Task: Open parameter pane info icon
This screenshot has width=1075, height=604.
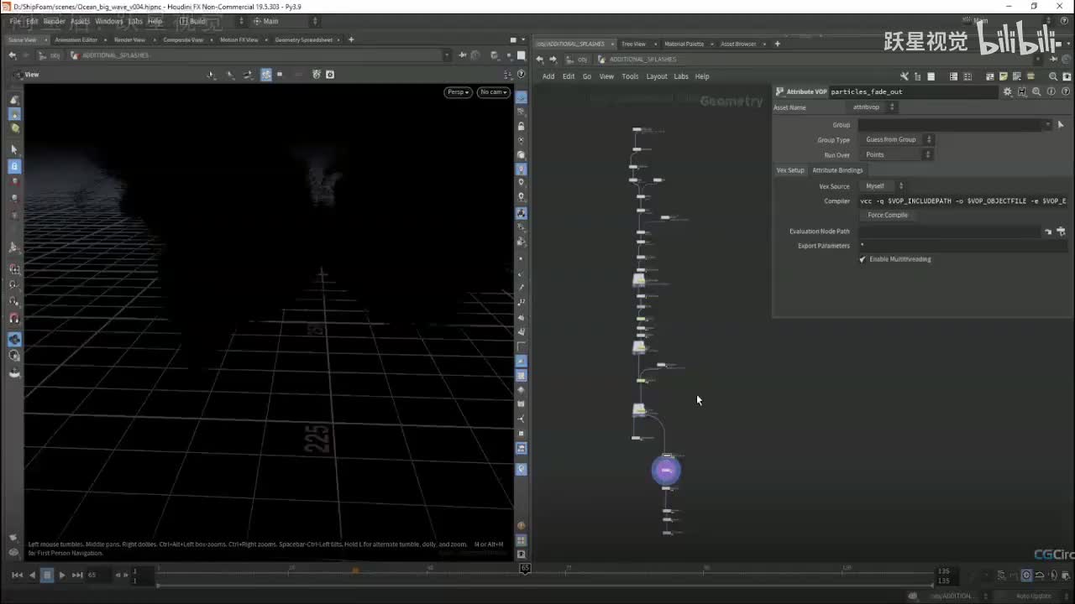Action: 1051,91
